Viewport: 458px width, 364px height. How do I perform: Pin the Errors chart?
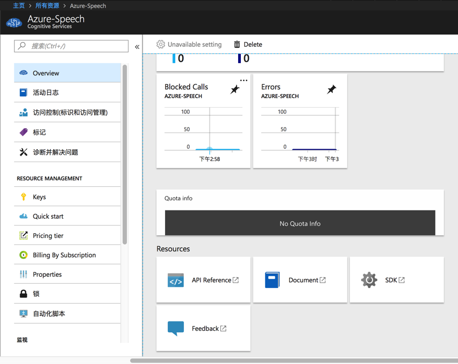coord(332,89)
